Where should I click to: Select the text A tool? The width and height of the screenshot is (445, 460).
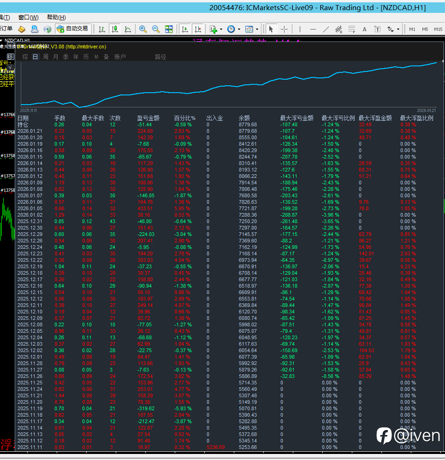click(365, 29)
